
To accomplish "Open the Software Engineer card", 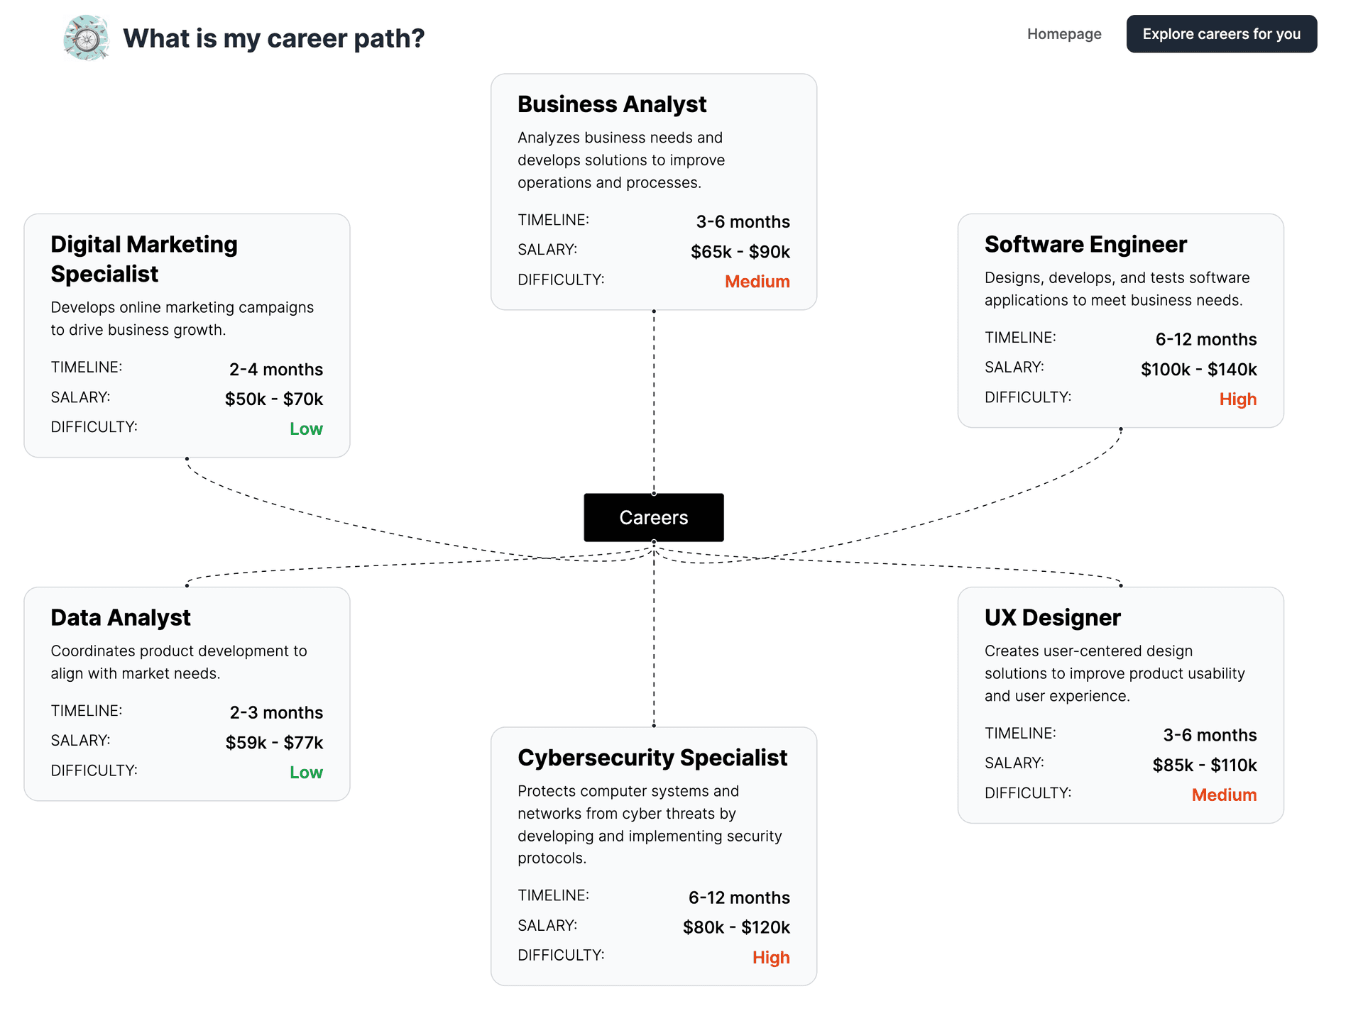I will tap(1120, 321).
